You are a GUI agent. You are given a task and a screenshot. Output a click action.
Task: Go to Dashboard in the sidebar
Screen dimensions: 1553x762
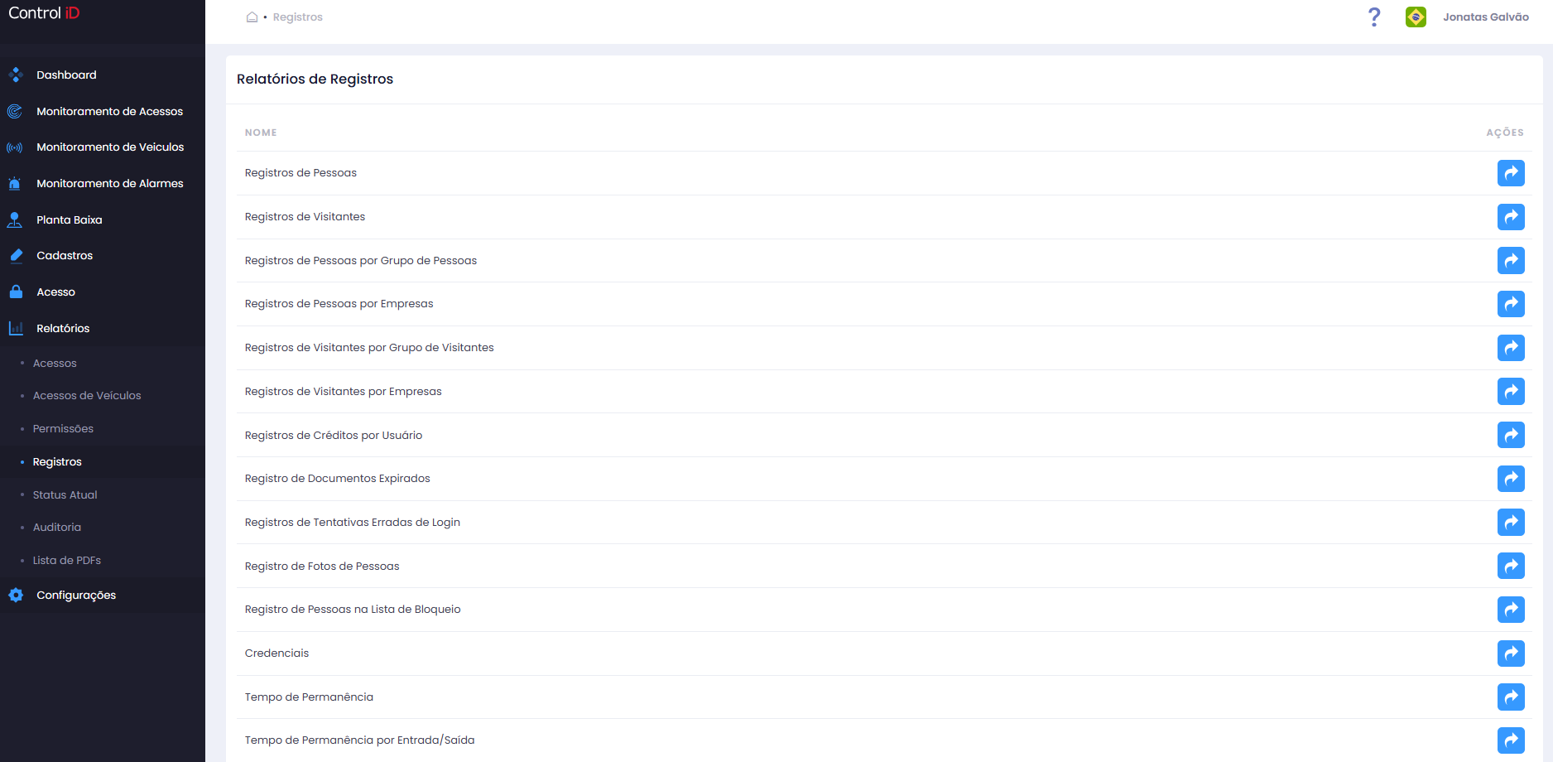(x=103, y=75)
